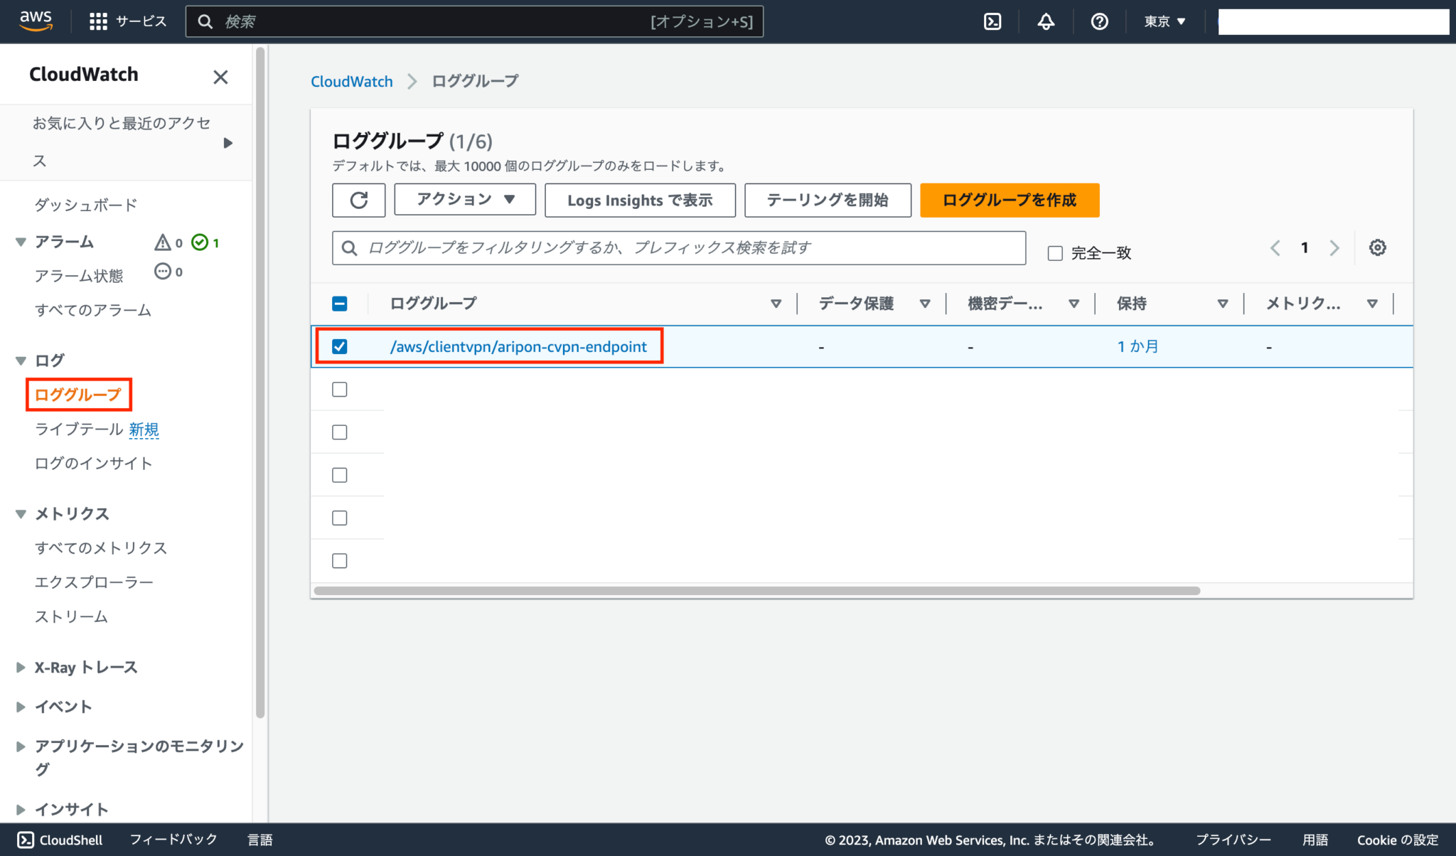Refresh the log groups list
This screenshot has width=1456, height=856.
coord(358,200)
